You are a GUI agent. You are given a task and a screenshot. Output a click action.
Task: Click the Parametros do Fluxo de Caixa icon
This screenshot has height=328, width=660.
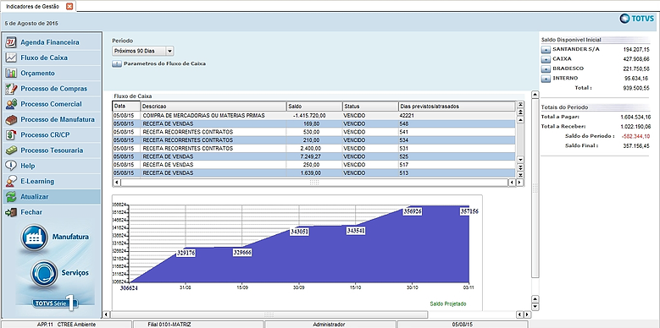tap(117, 64)
